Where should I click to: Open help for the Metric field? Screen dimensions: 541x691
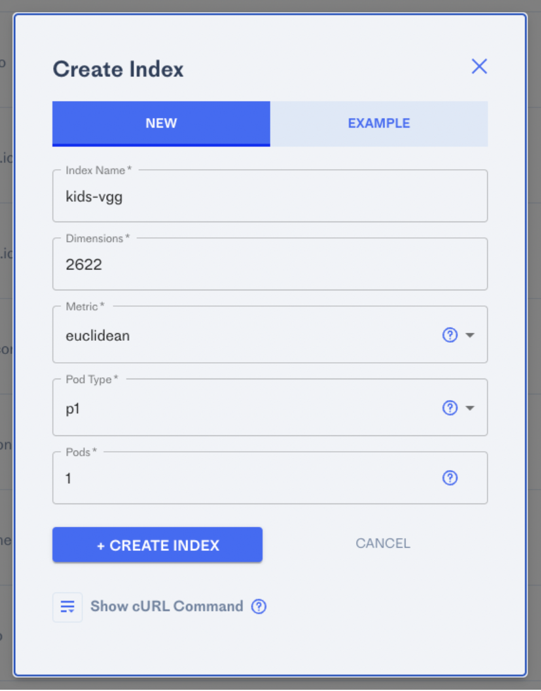click(x=449, y=335)
